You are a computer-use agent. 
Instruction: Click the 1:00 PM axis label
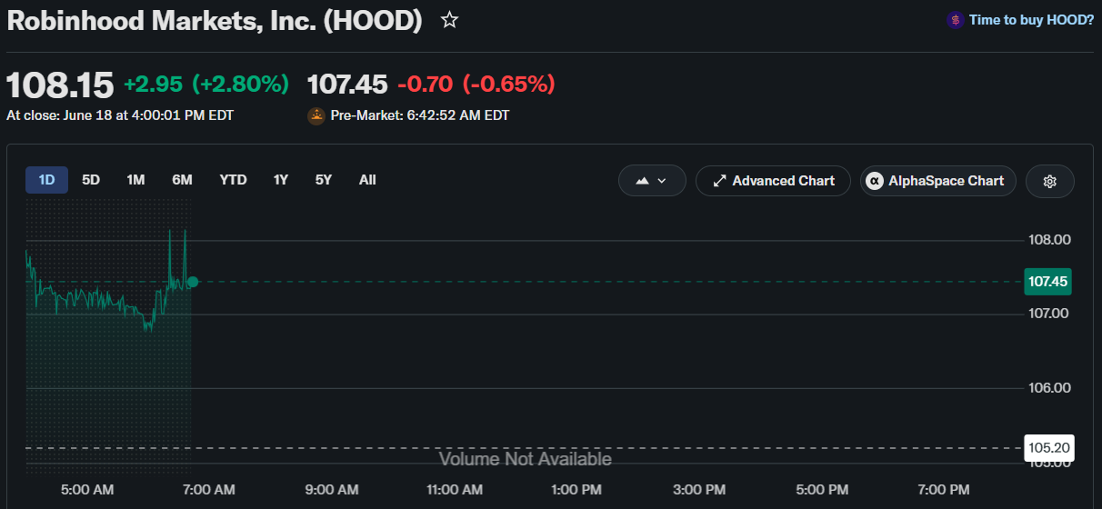click(x=577, y=490)
